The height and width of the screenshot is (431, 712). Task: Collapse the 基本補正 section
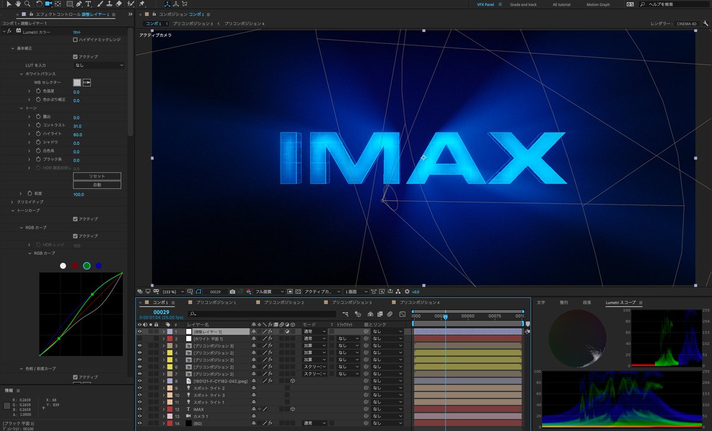pyautogui.click(x=13, y=48)
